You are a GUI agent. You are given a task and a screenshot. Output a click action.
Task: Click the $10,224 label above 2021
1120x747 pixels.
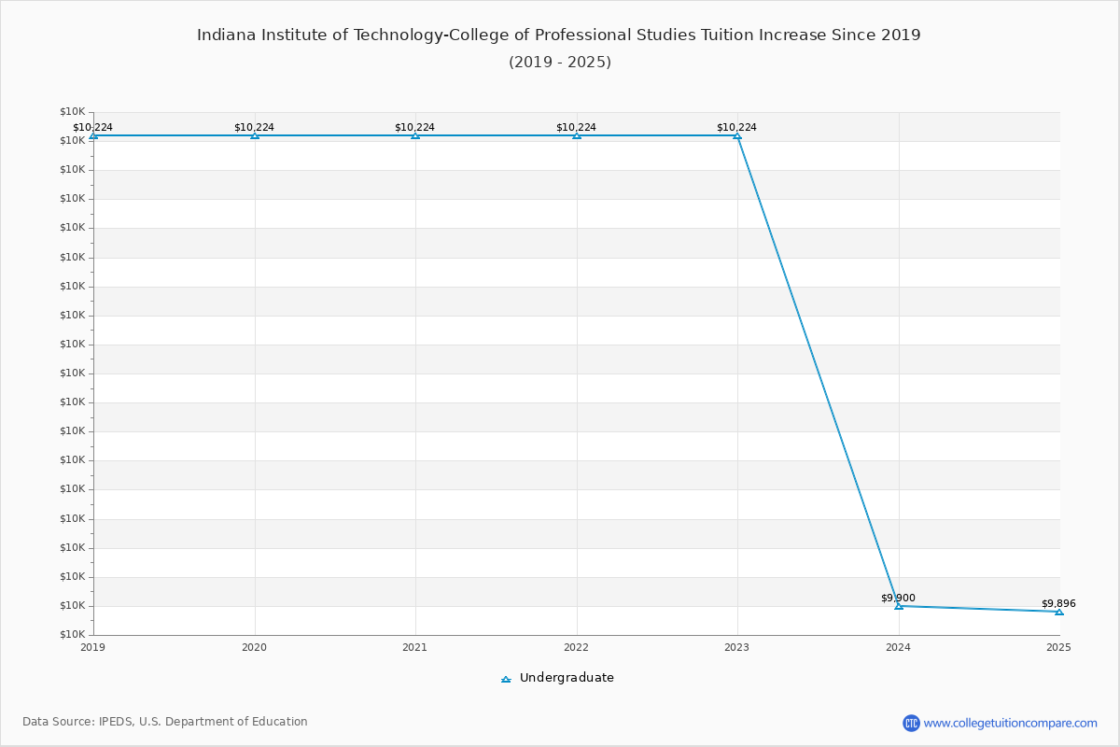[414, 127]
